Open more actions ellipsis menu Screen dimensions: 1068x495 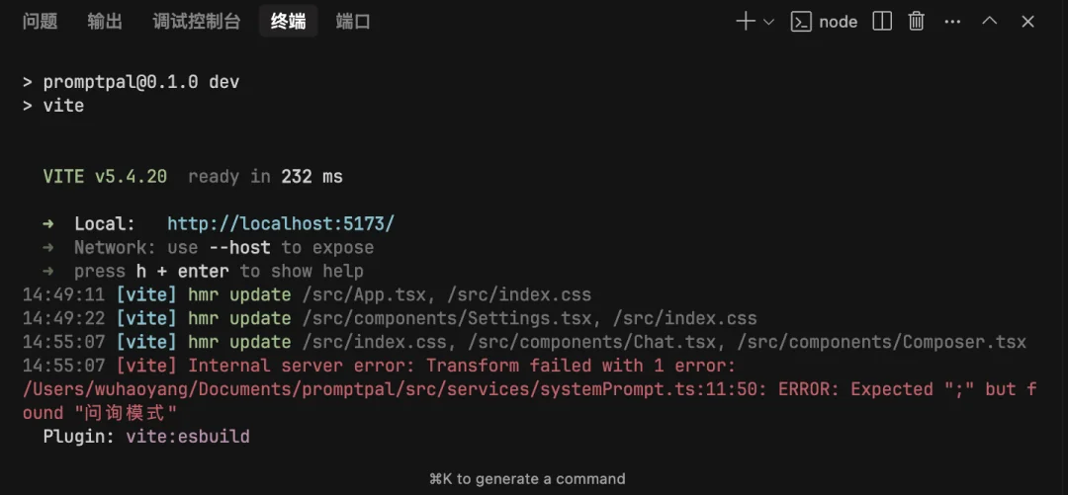(952, 22)
